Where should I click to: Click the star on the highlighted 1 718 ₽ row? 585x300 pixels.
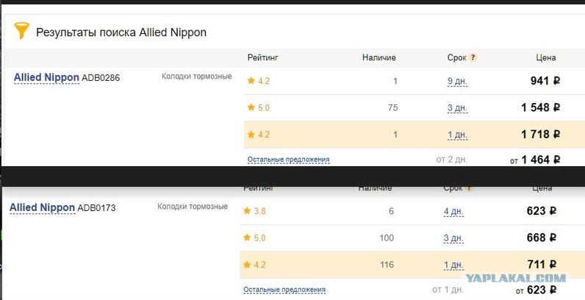click(251, 135)
